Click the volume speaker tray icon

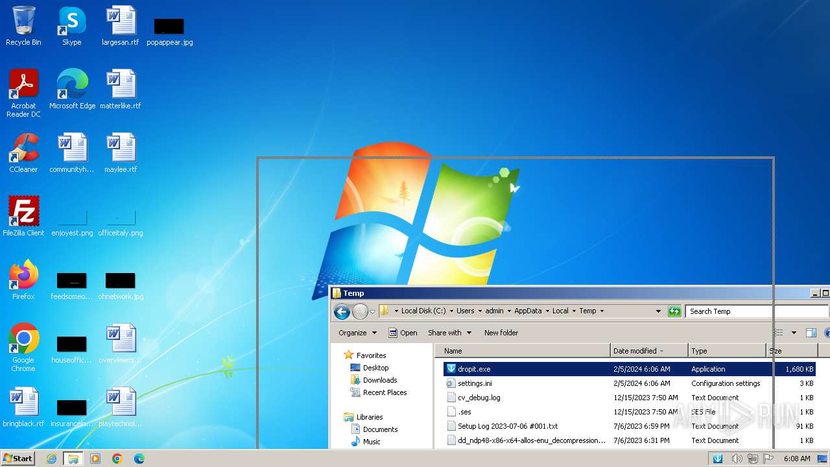click(x=737, y=459)
